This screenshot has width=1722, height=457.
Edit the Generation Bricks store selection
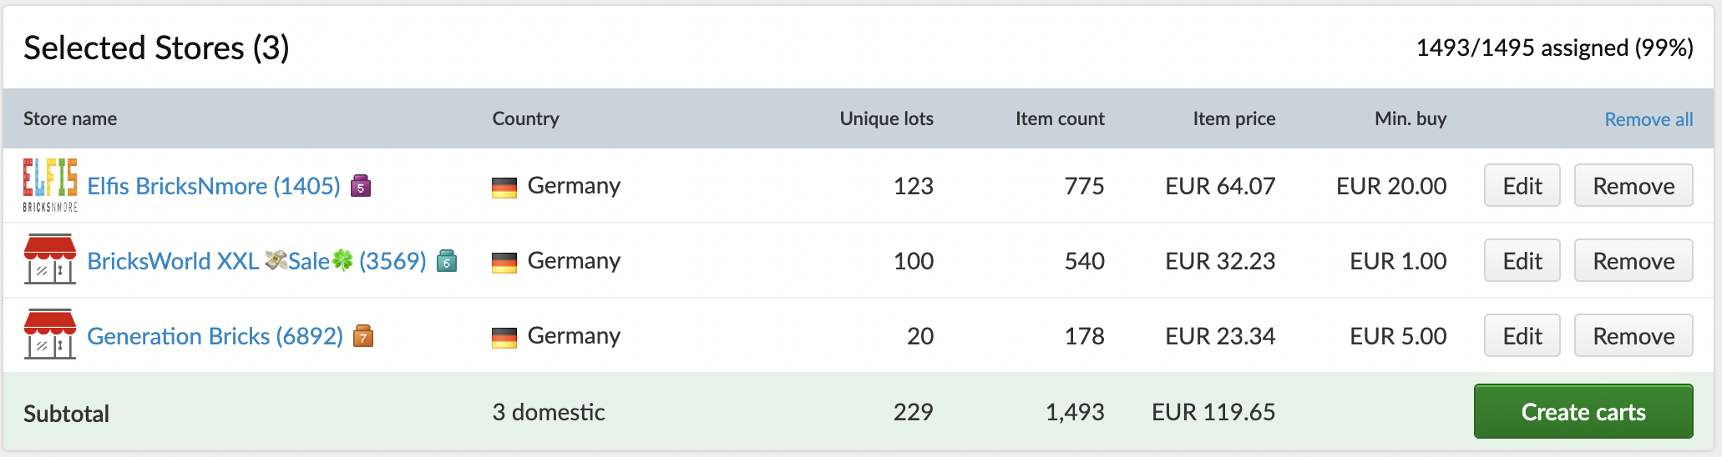pos(1522,336)
